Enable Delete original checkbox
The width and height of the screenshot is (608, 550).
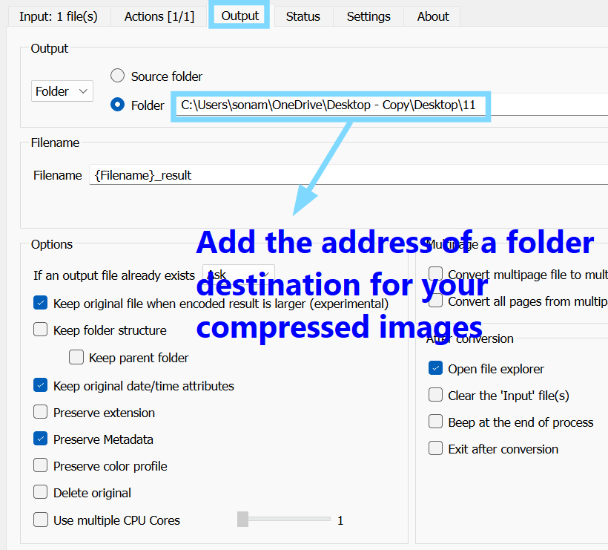pos(40,492)
